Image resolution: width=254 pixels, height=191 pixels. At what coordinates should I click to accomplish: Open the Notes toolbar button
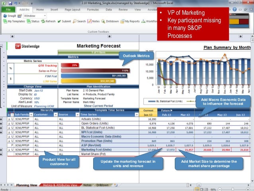(94, 21)
